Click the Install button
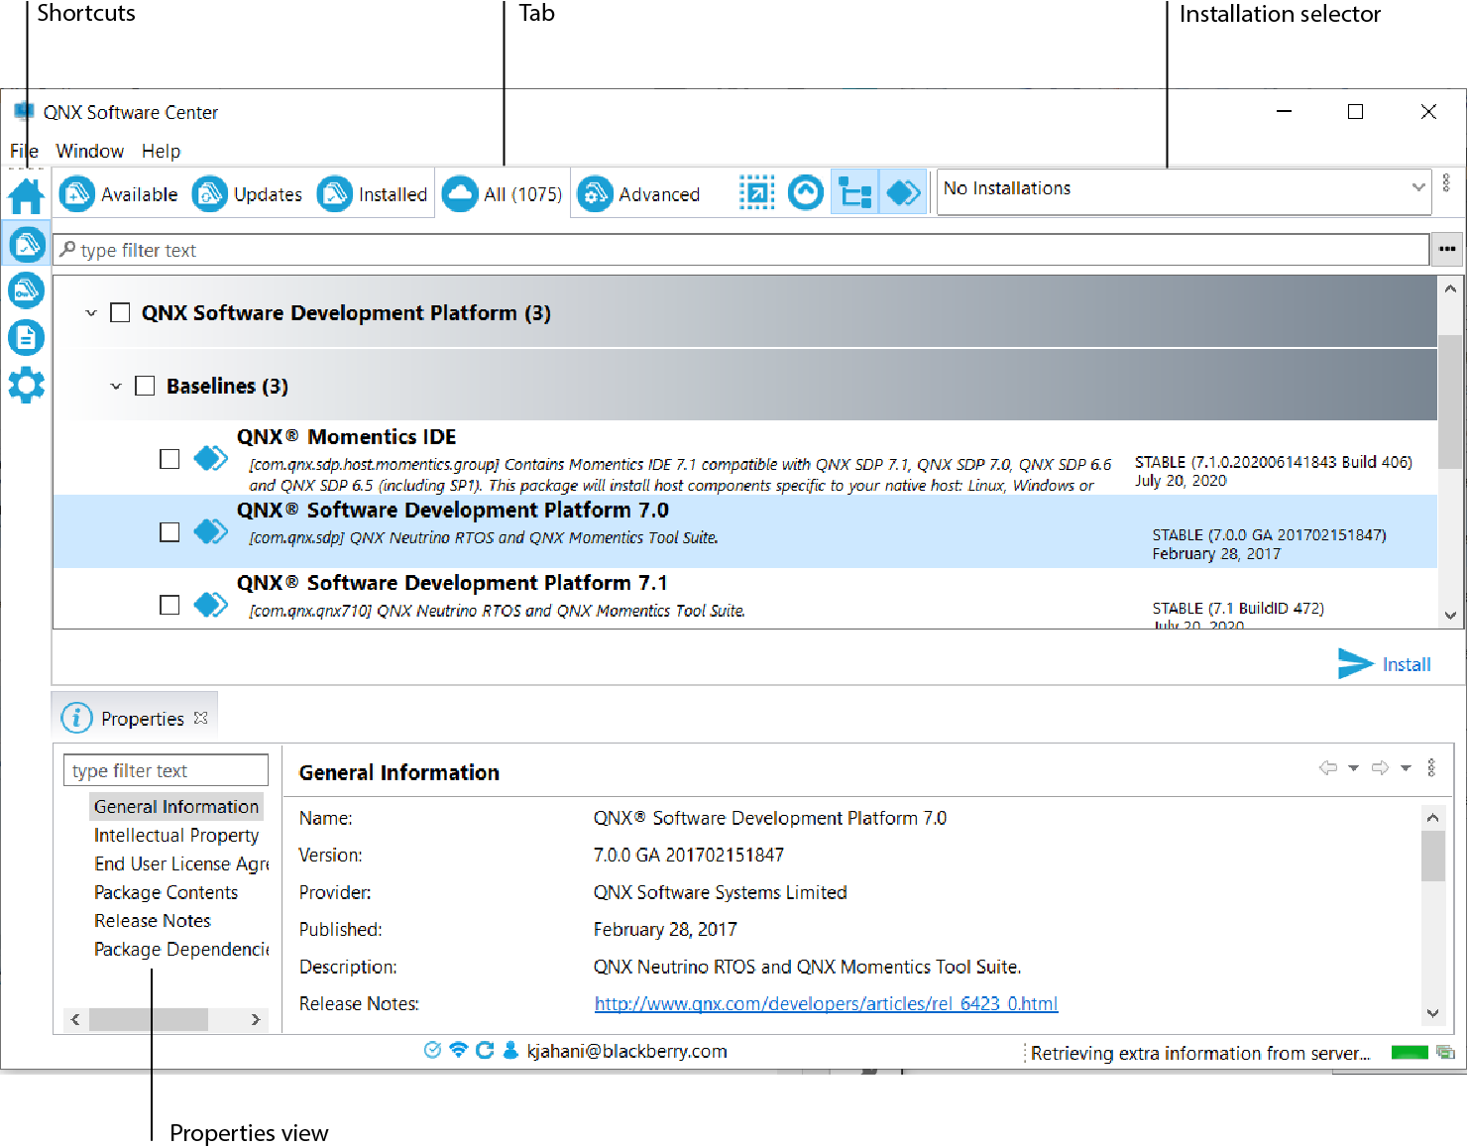1468x1147 pixels. pyautogui.click(x=1385, y=663)
